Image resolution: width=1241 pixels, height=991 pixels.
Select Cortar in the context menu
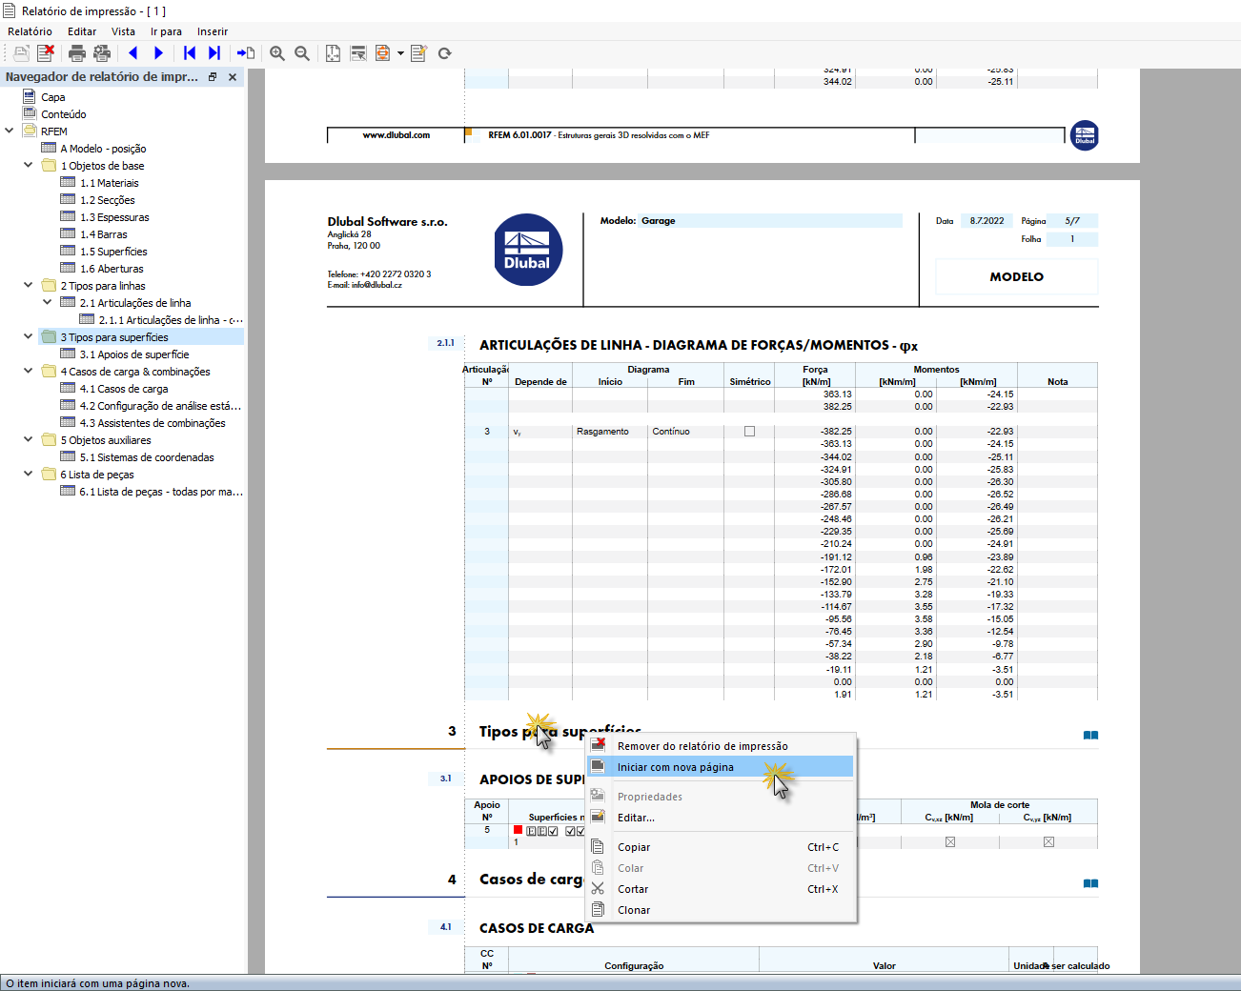pos(720,889)
